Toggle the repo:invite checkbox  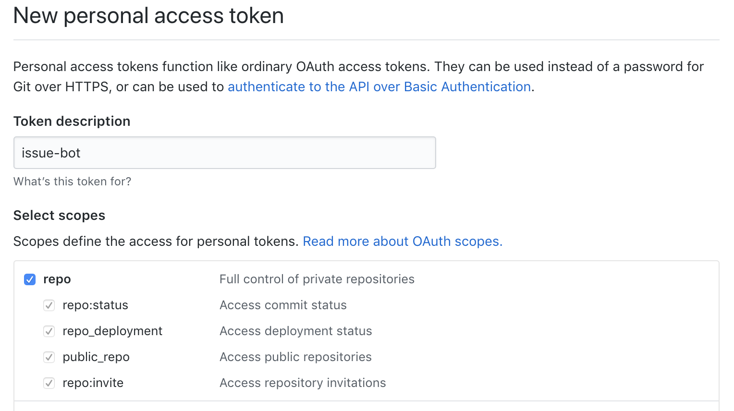coord(49,383)
